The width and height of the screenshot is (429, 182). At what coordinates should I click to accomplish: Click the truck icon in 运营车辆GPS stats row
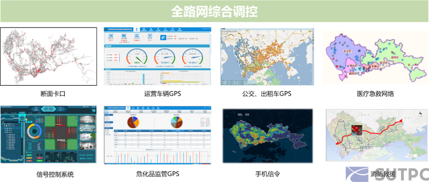pyautogui.click(x=124, y=36)
